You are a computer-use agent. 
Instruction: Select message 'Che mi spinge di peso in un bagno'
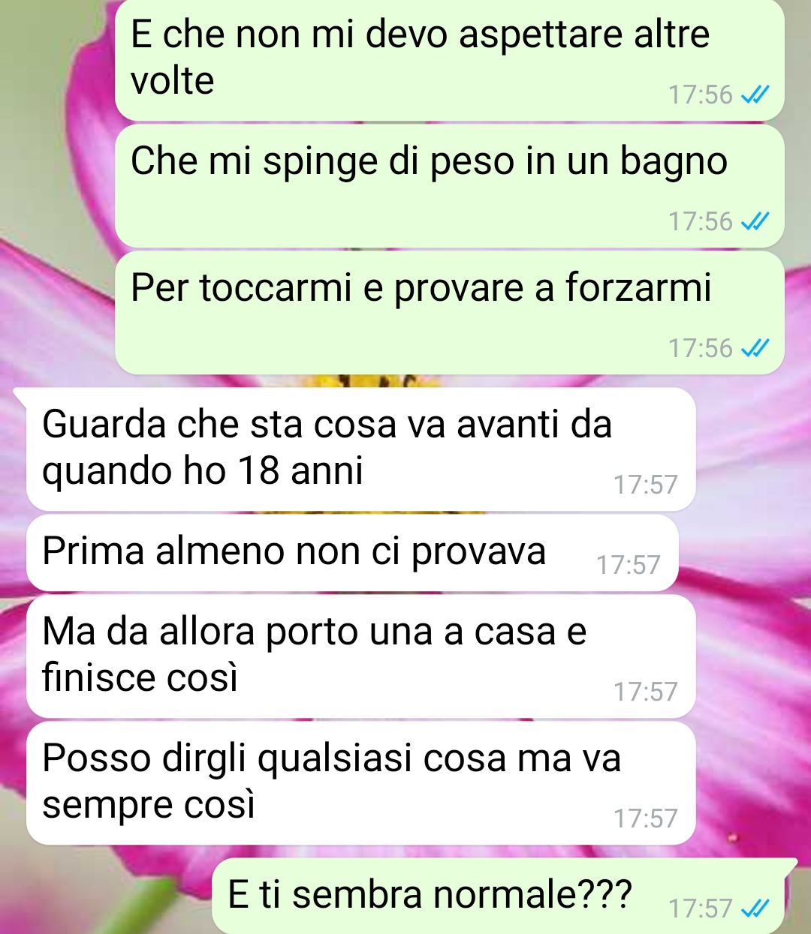(450, 186)
